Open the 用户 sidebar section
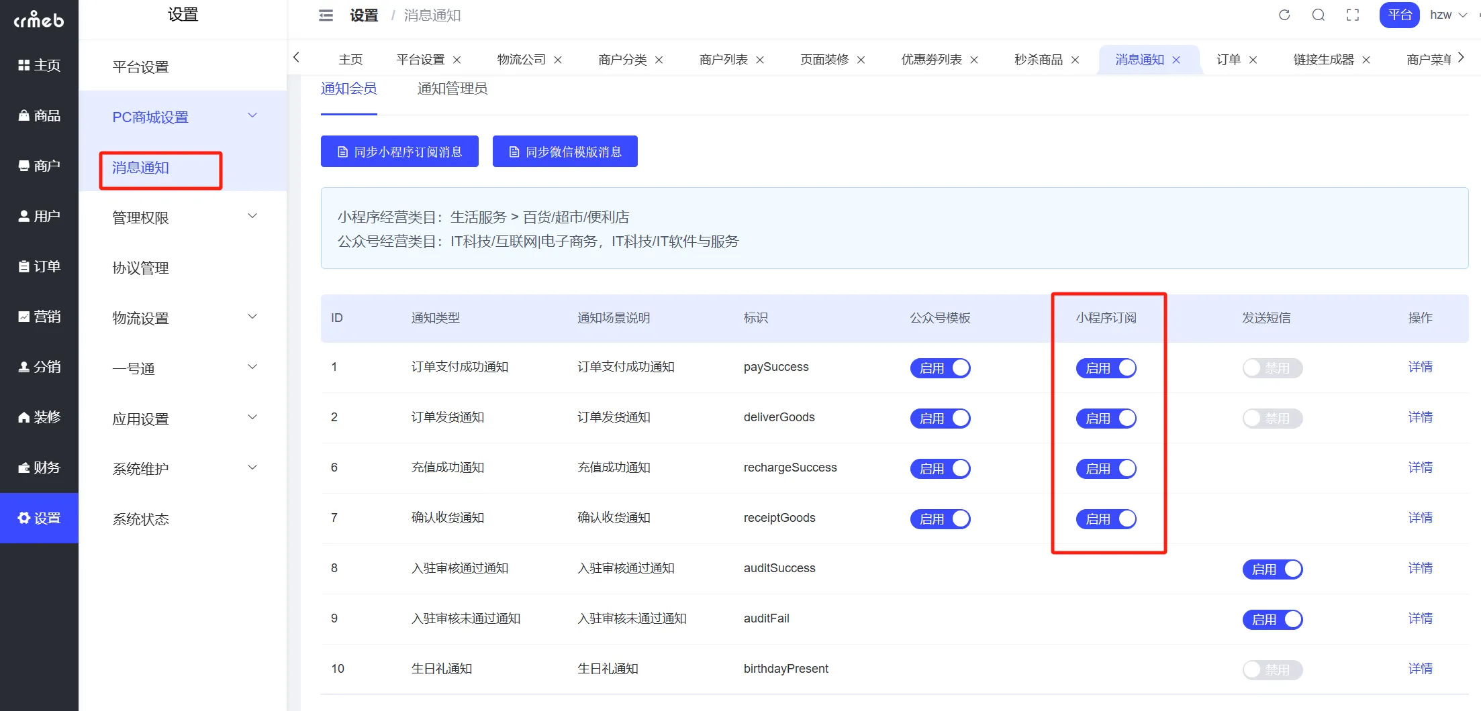Viewport: 1481px width, 711px height. (x=39, y=216)
